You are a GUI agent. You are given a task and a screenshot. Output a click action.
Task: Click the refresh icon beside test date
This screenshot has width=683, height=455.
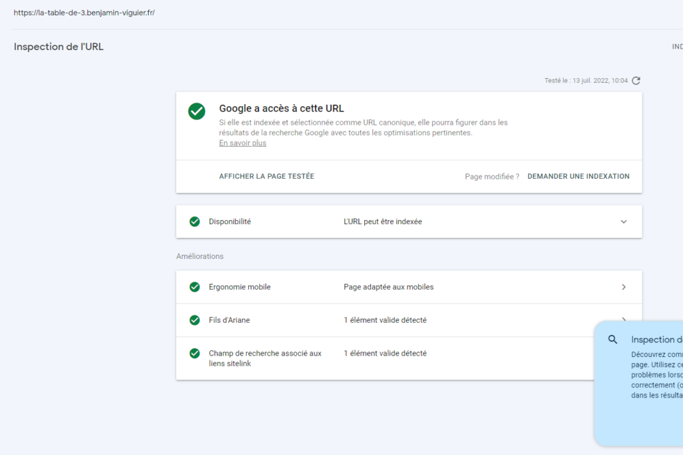pyautogui.click(x=636, y=81)
